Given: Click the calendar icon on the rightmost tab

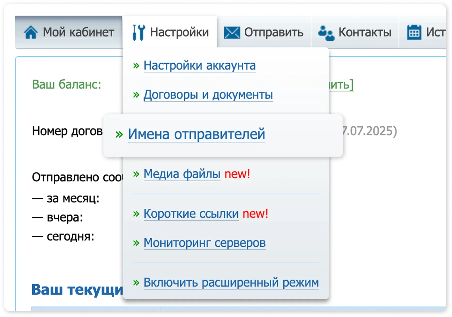Looking at the screenshot, I should point(414,32).
